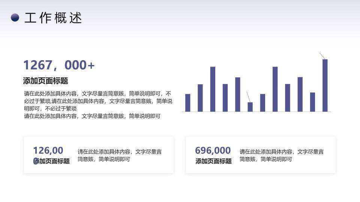The width and height of the screenshot is (360, 202).
Task: Click the description text in the left card
Action: coord(120,155)
